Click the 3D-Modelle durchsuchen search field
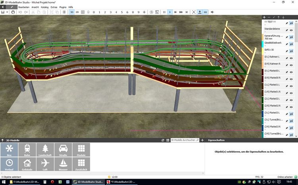298x185 pixels. pyautogui.click(x=184, y=140)
